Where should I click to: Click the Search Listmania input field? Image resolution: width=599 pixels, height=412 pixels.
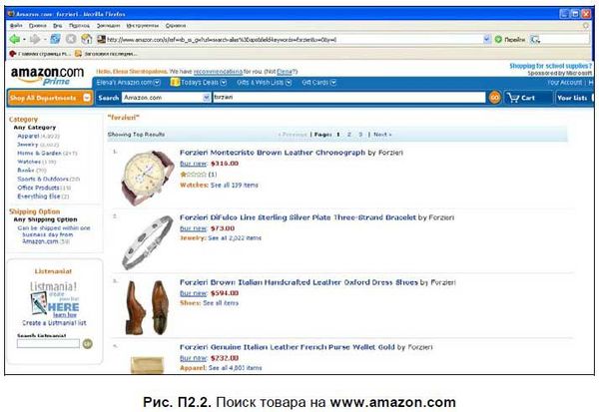[x=48, y=343]
